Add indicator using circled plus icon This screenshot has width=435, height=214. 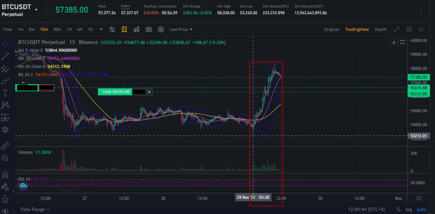tap(161, 29)
